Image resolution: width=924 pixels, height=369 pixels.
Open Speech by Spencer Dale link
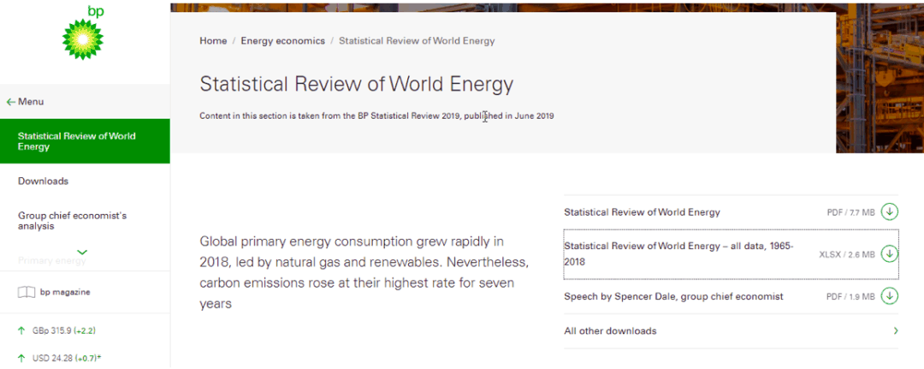pyautogui.click(x=673, y=296)
